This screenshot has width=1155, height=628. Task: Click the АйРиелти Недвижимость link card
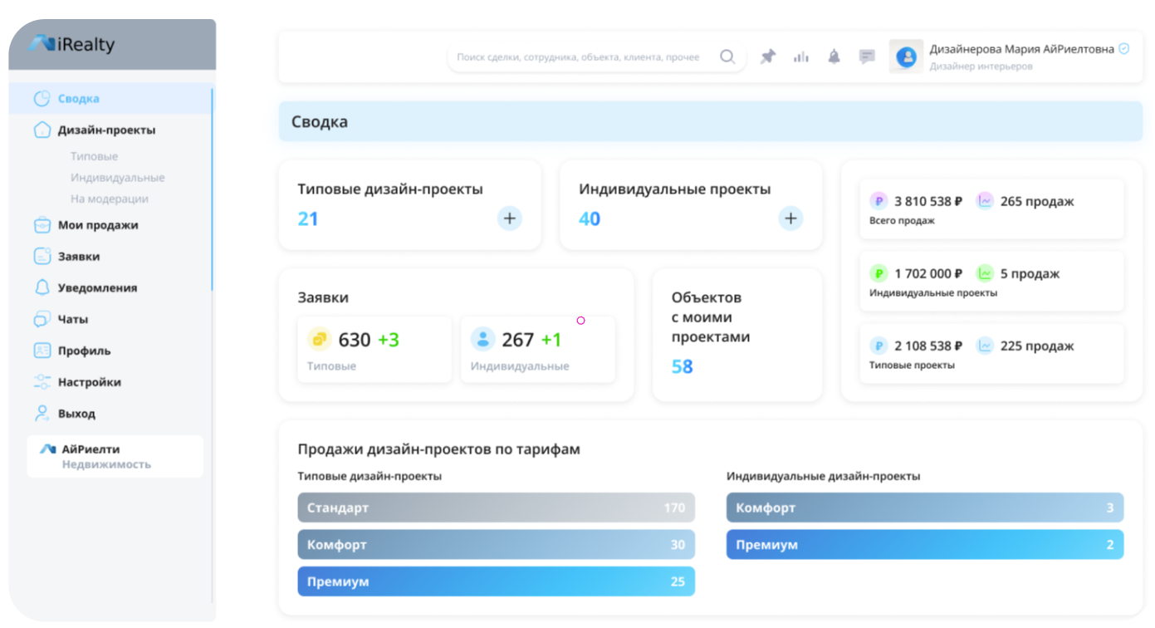[115, 457]
